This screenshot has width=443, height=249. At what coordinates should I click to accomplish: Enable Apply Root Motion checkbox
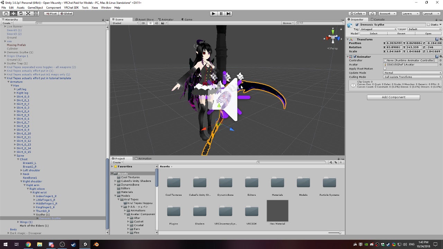(x=385, y=69)
